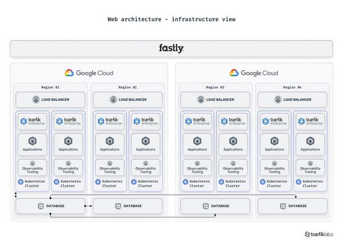This screenshot has height=244, width=343.
Task: Click the Traefik Labs logo
Action: point(319,234)
